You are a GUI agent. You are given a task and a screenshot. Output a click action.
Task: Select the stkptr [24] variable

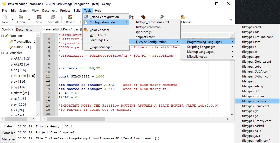pos(20,93)
